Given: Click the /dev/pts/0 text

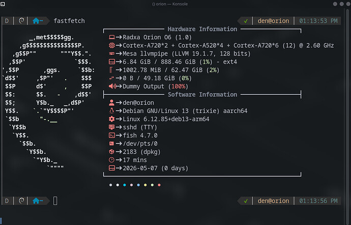Looking at the screenshot, I should 140,144.
